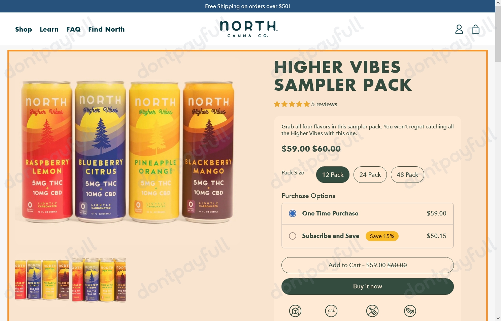Screen dimensions: 501x321
Task: Open the 5 reviews link
Action: [324, 104]
